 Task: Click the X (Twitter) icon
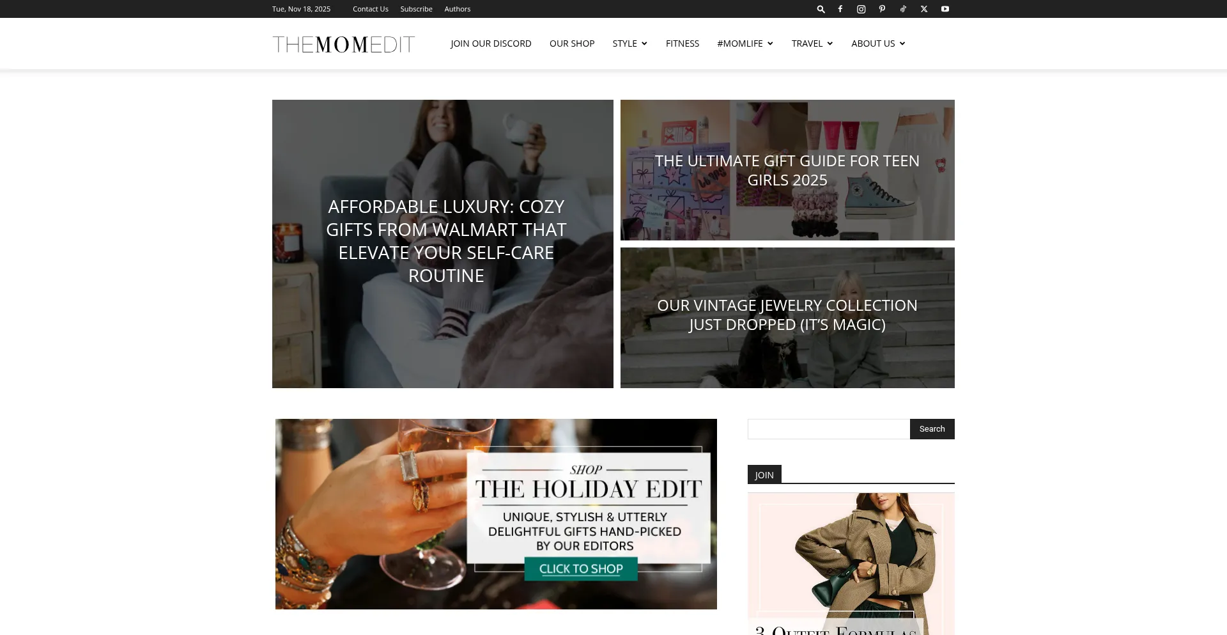pyautogui.click(x=924, y=9)
